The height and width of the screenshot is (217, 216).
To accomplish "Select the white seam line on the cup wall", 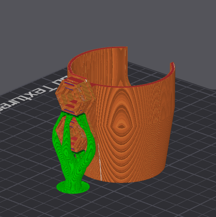I will click(99, 162).
